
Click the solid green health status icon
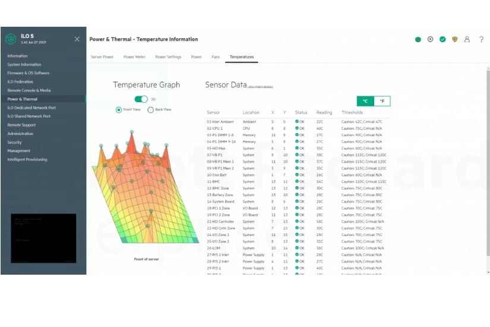tap(418, 39)
